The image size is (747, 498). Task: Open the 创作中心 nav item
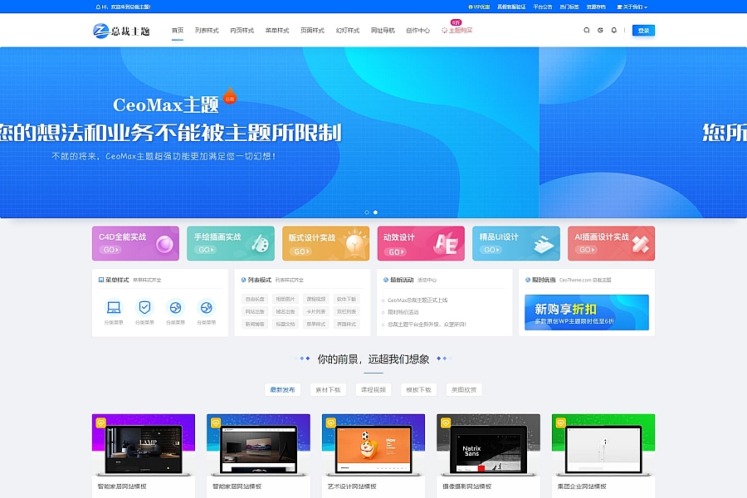tap(417, 30)
